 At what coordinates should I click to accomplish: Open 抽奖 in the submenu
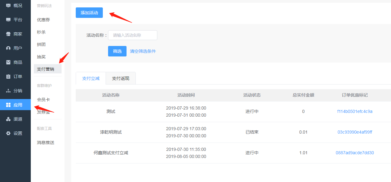[x=41, y=57]
